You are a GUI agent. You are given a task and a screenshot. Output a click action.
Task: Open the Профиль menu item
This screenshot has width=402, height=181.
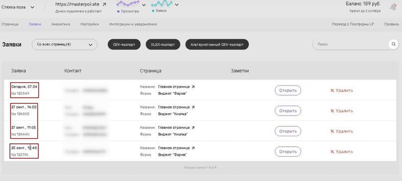(x=392, y=24)
